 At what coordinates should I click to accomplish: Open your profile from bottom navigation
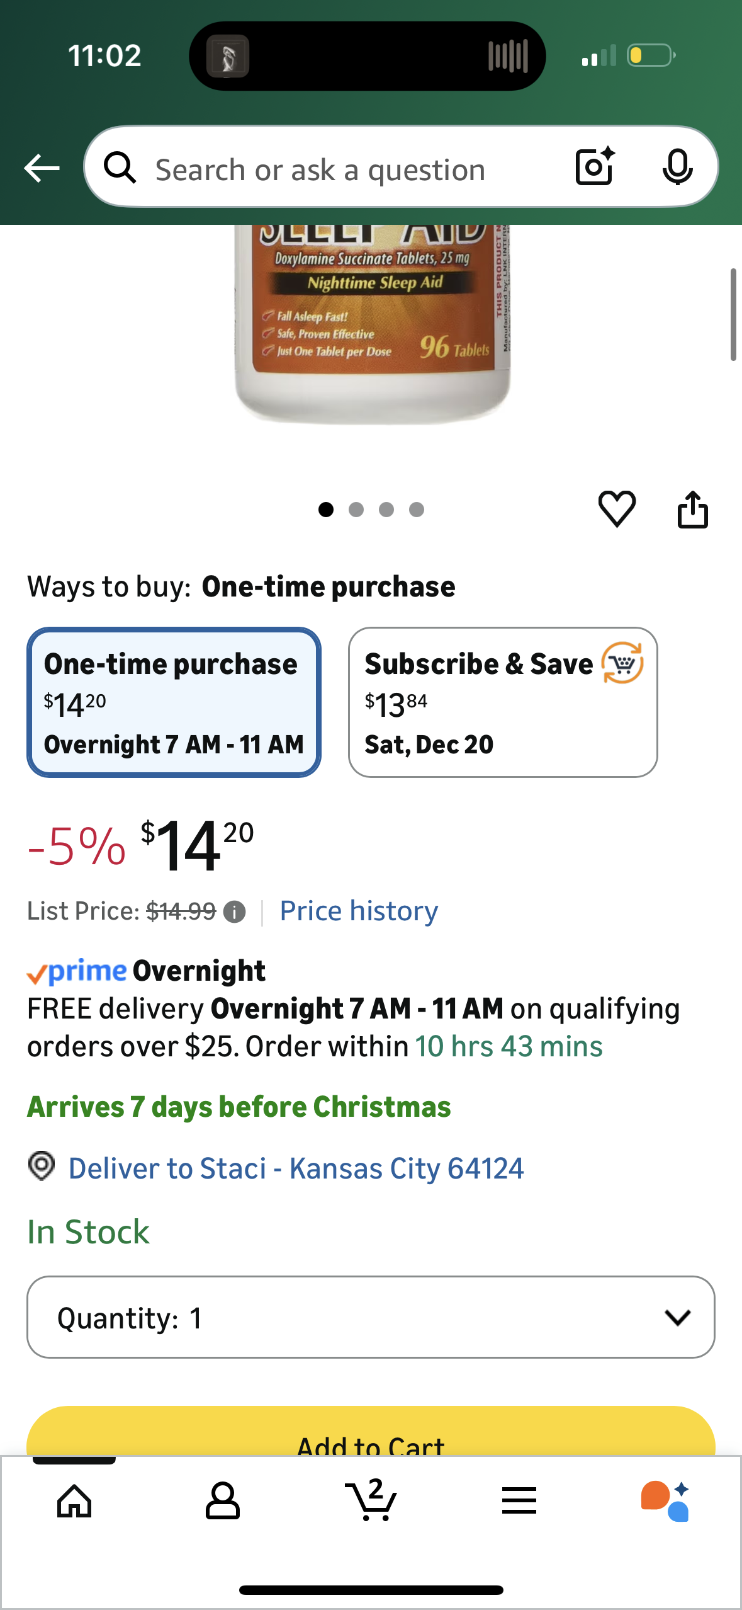(x=222, y=1502)
